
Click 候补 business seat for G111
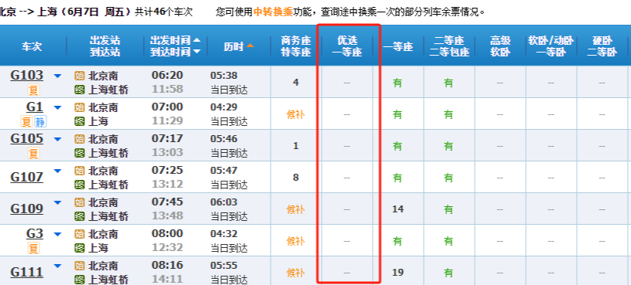pyautogui.click(x=295, y=273)
